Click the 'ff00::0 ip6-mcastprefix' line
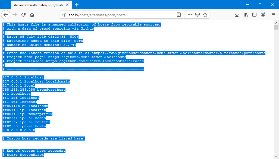Image resolution: width=279 pixels, height=159 pixels. [x=28, y=114]
